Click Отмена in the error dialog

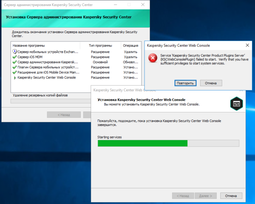pyautogui.click(x=211, y=83)
